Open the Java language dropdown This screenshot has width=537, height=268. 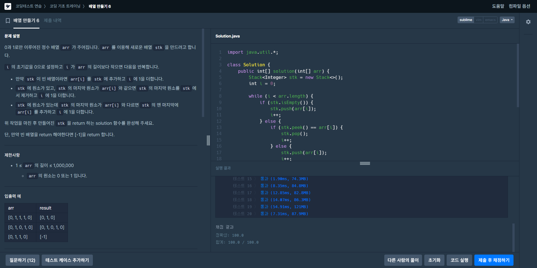(x=507, y=20)
